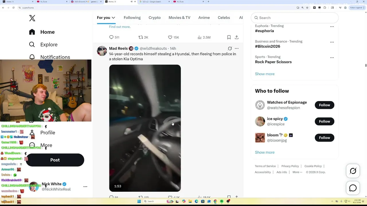Open Ads info link
This screenshot has height=206, width=367.
(x=282, y=172)
